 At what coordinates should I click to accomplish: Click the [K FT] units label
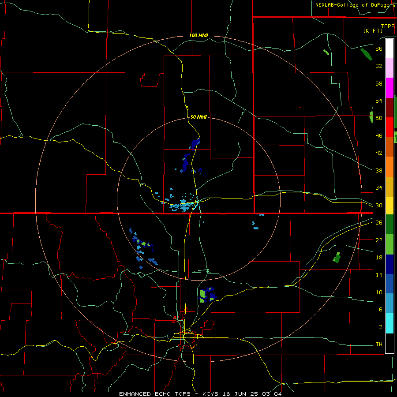[373, 31]
